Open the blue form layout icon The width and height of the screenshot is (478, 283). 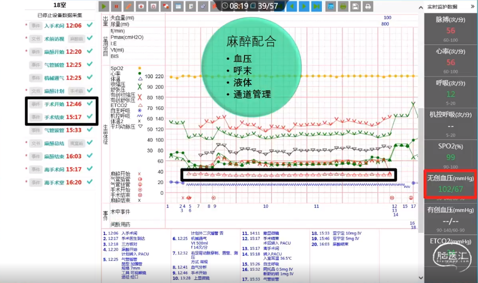click(x=331, y=6)
